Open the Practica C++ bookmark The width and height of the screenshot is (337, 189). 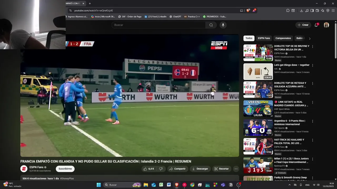(x=192, y=17)
